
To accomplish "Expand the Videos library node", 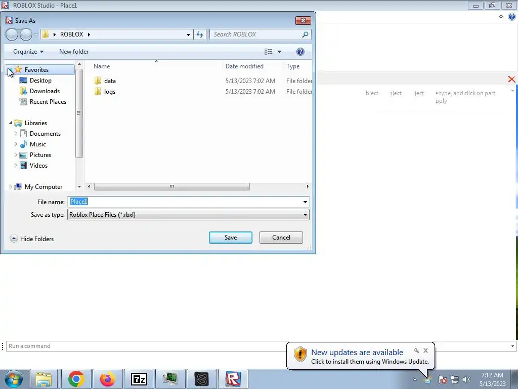I will (16, 166).
